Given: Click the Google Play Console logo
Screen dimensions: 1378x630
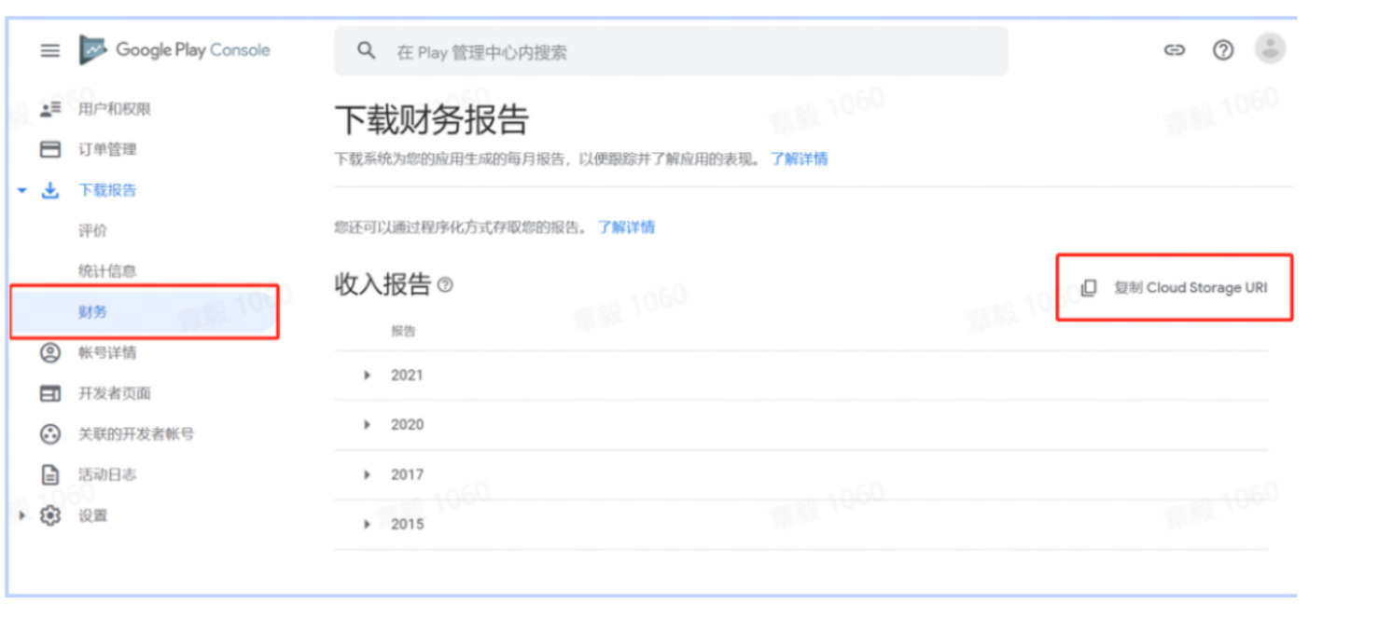Looking at the screenshot, I should pyautogui.click(x=175, y=50).
